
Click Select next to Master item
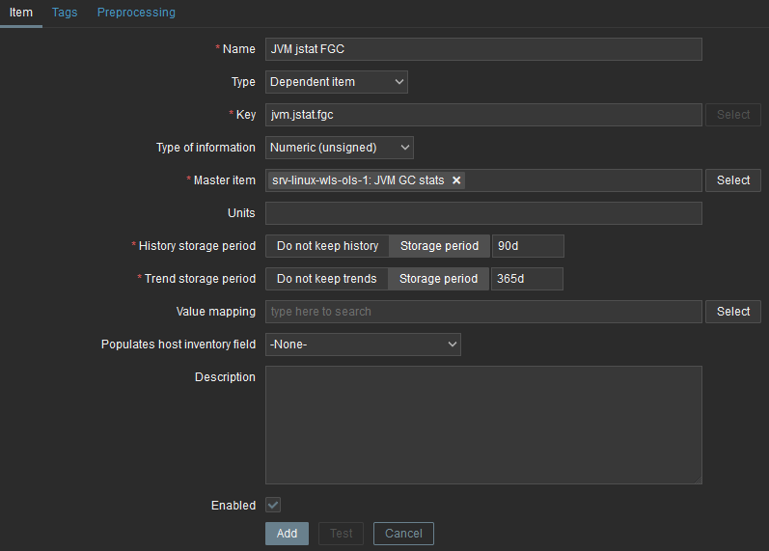[732, 180]
